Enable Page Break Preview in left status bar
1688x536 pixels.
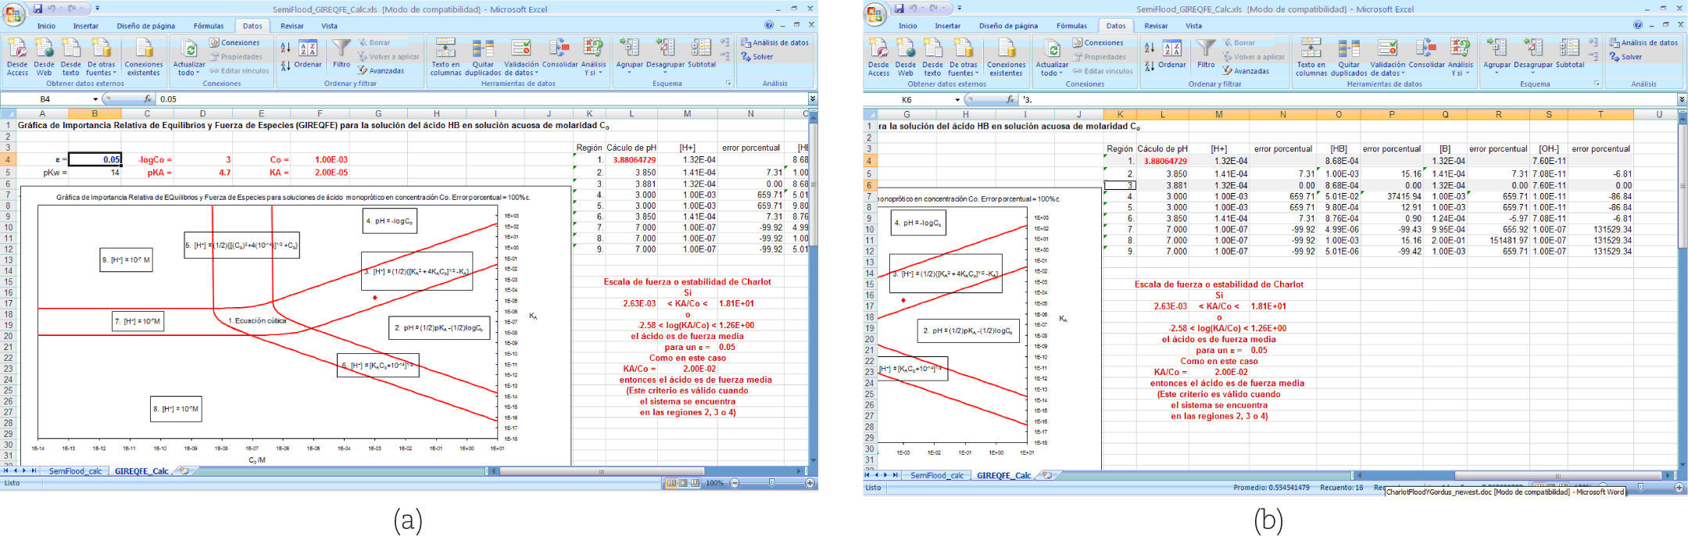tap(695, 484)
